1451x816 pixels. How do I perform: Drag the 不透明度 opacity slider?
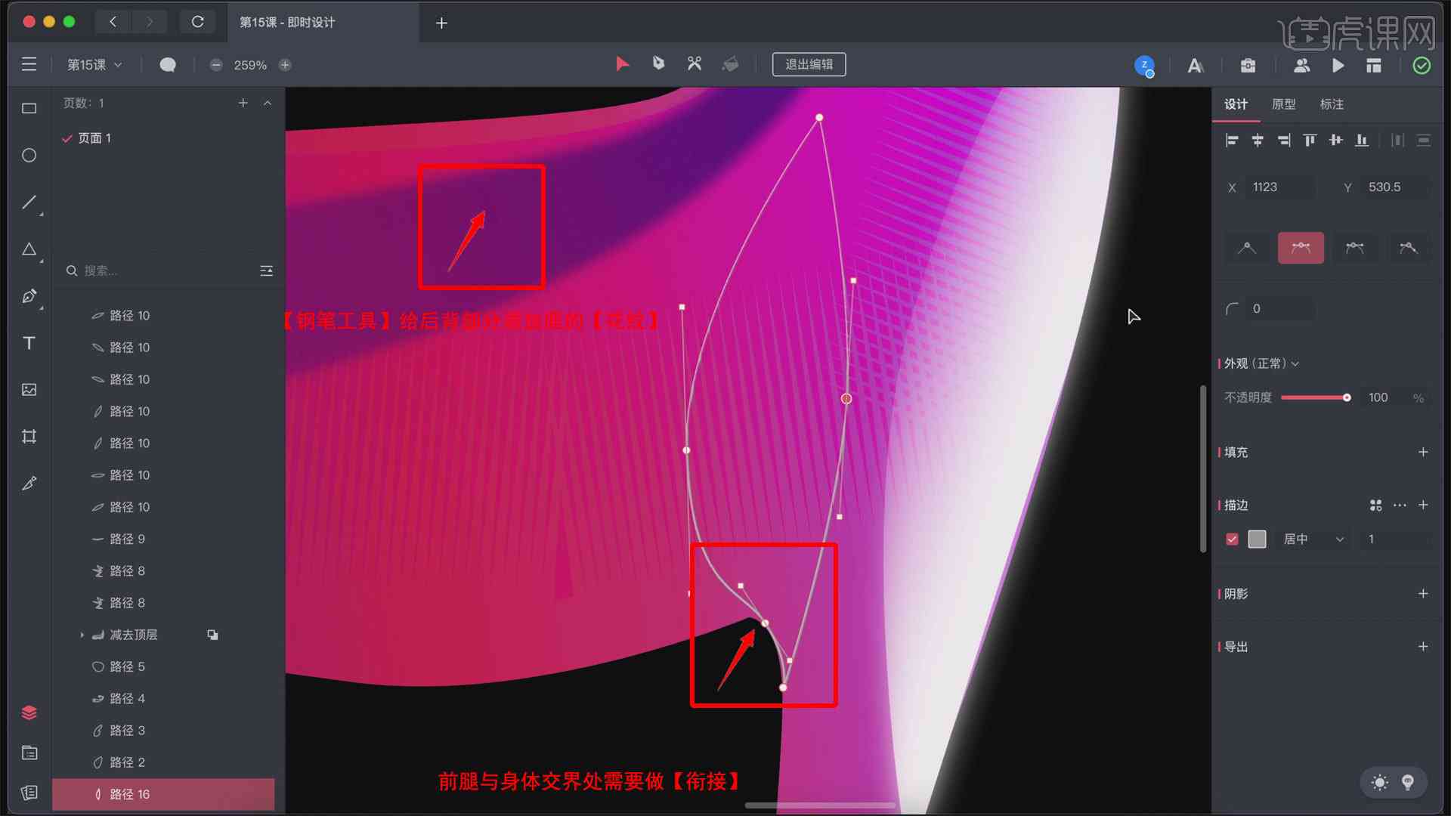(x=1347, y=397)
